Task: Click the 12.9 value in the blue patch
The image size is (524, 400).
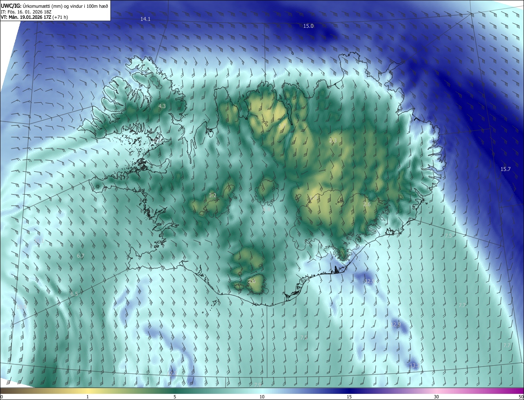Action: click(x=395, y=324)
